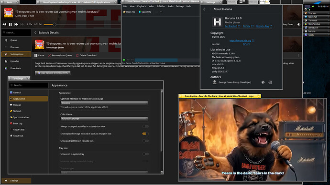This screenshot has width=330, height=185.
Task: Expand the Desktop interface mode dropdown
Action: 104,103
